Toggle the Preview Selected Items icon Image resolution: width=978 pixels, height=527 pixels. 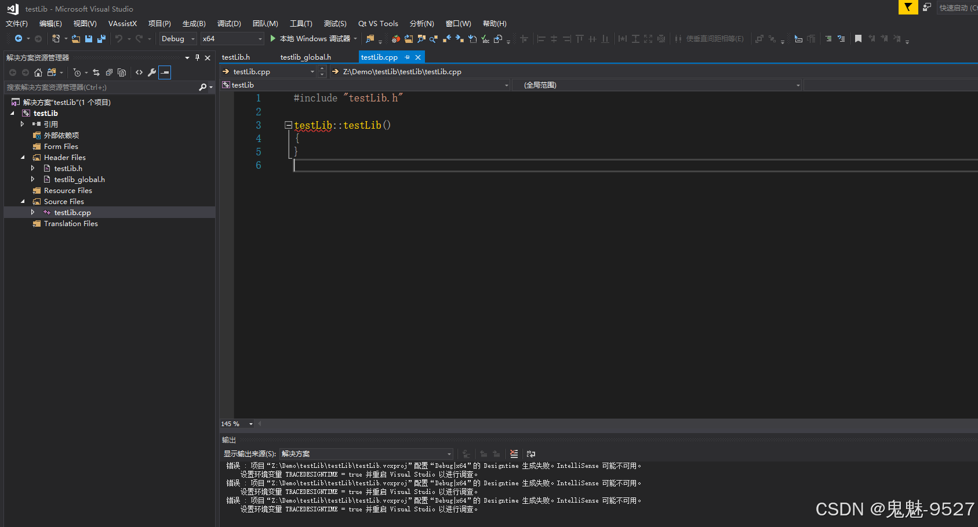[x=165, y=72]
